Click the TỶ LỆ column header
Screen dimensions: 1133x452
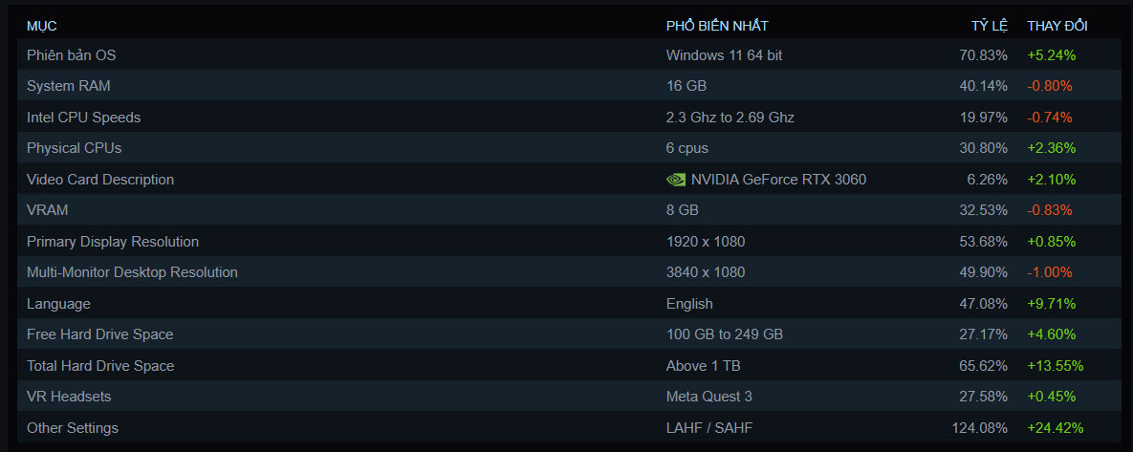[x=990, y=26]
